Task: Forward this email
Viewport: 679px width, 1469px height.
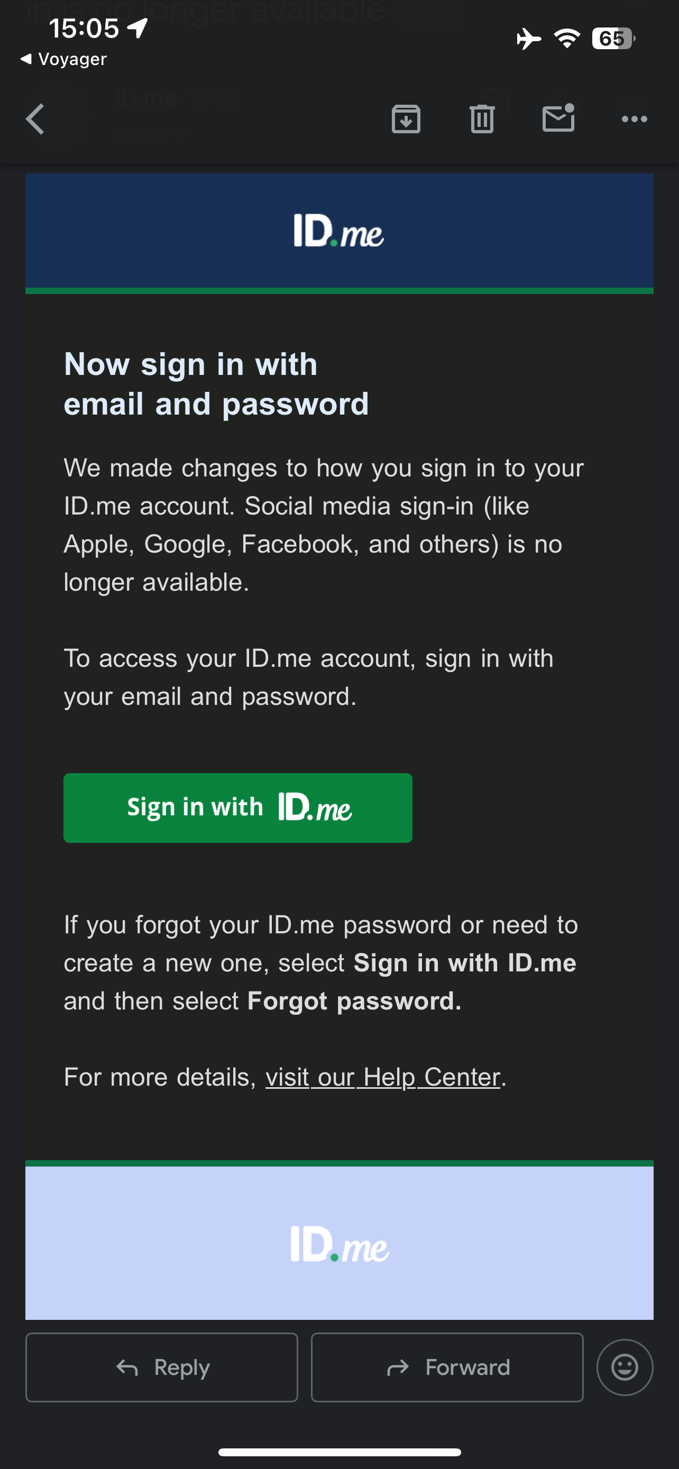Action: (x=447, y=1367)
